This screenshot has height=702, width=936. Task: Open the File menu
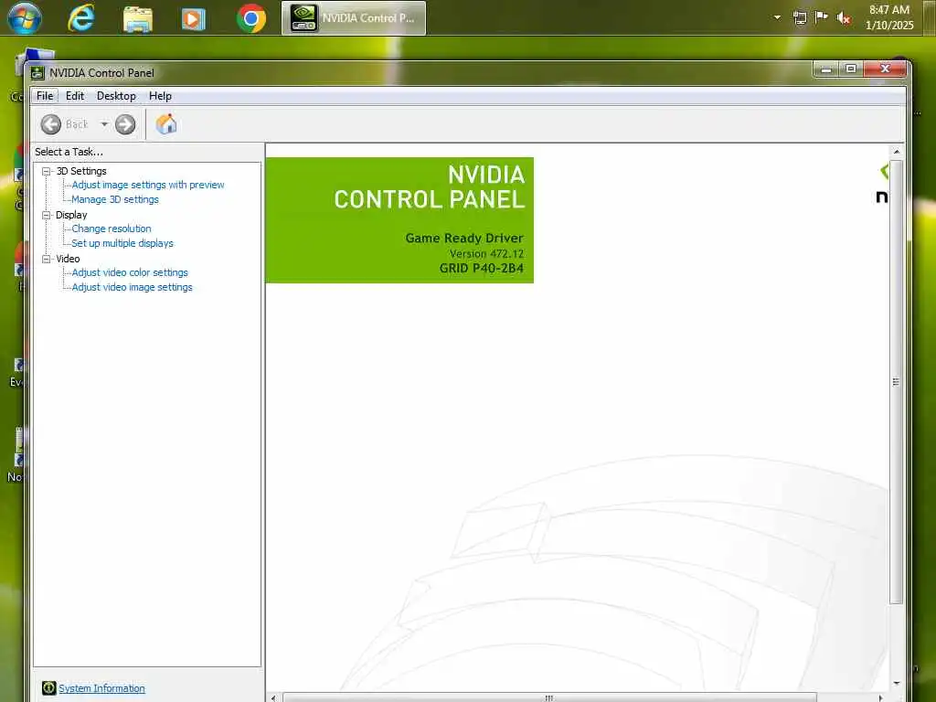pyautogui.click(x=45, y=95)
